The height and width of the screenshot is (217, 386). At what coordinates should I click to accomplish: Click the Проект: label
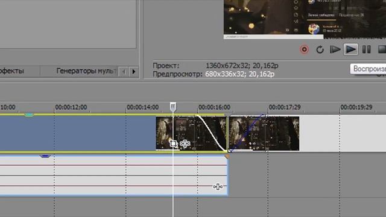tap(166, 66)
